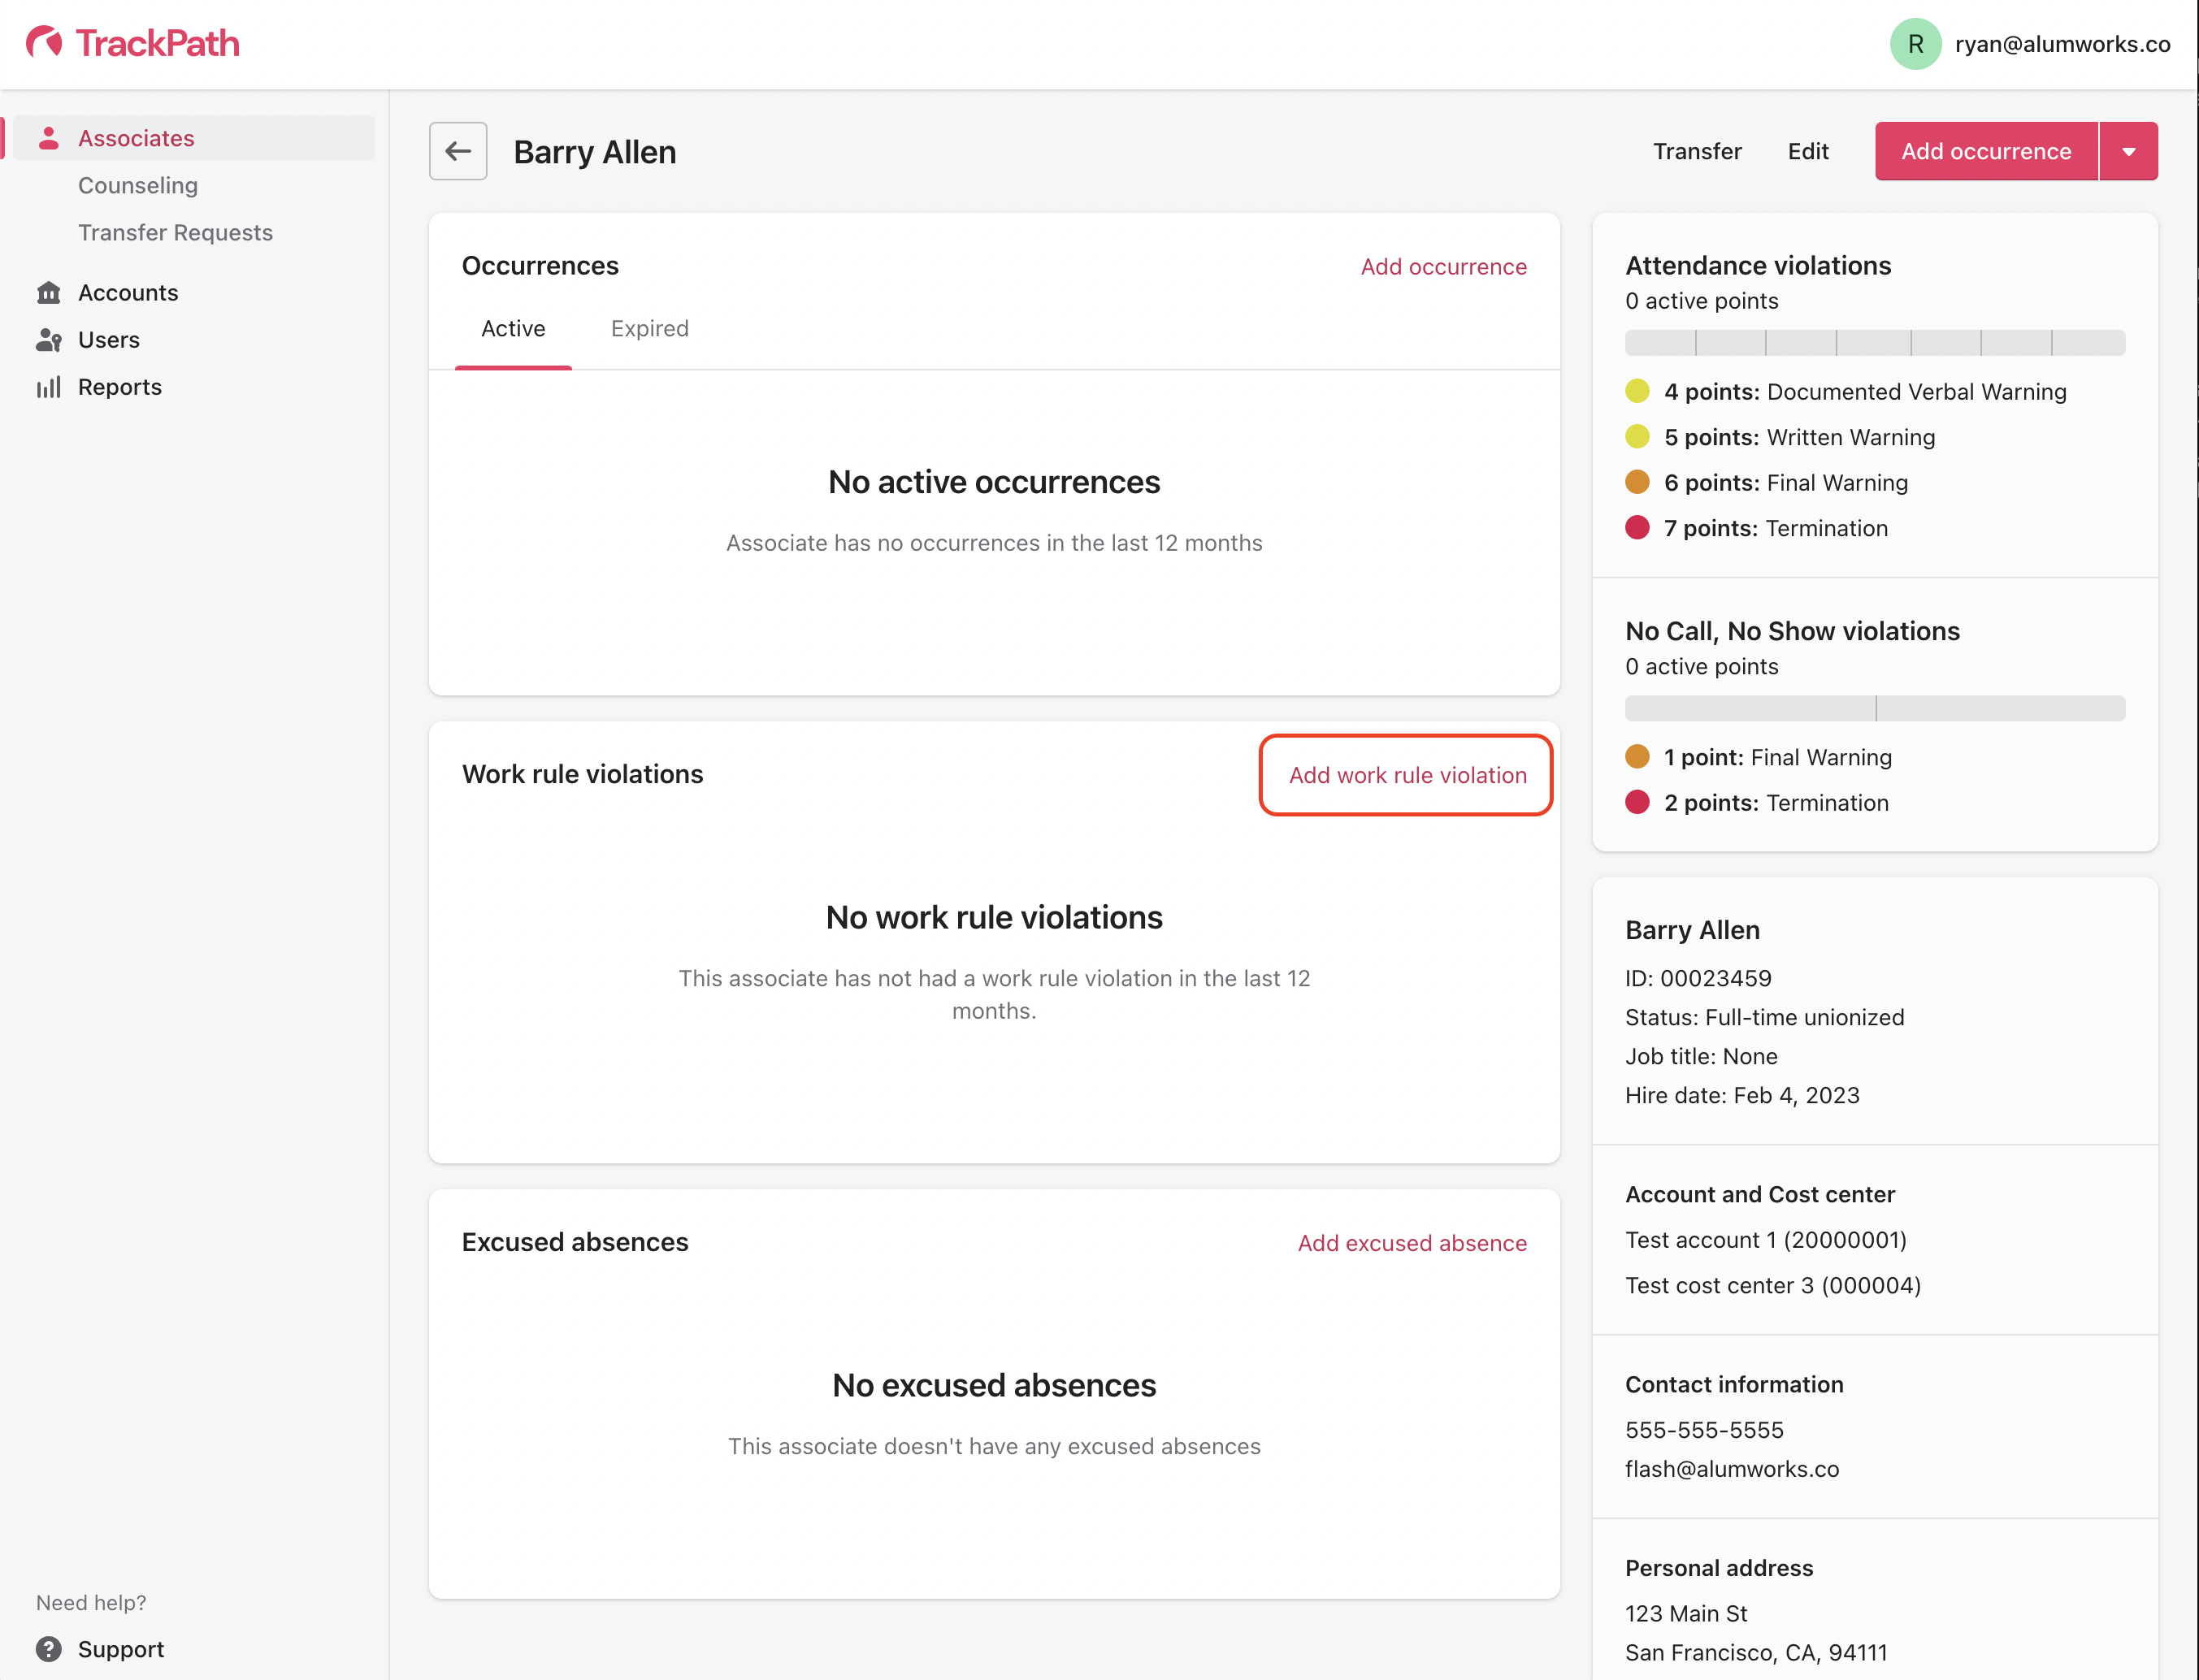Viewport: 2199px width, 1680px height.
Task: Click the TrackPath logo icon
Action: 44,42
